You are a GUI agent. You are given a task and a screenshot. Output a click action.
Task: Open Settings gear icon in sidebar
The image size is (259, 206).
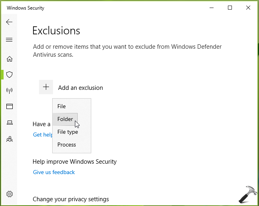[10, 194]
